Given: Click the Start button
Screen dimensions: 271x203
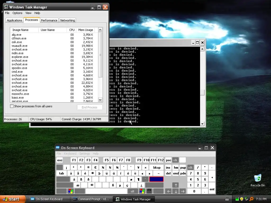Looking at the screenshot, I should click(13, 199).
